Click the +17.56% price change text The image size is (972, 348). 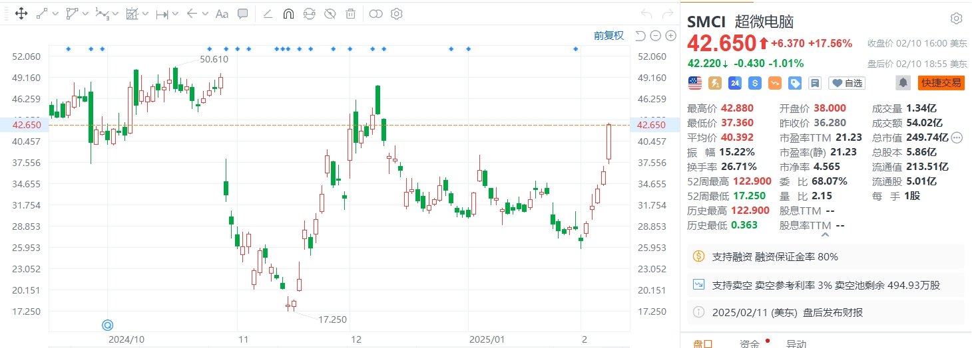point(830,43)
